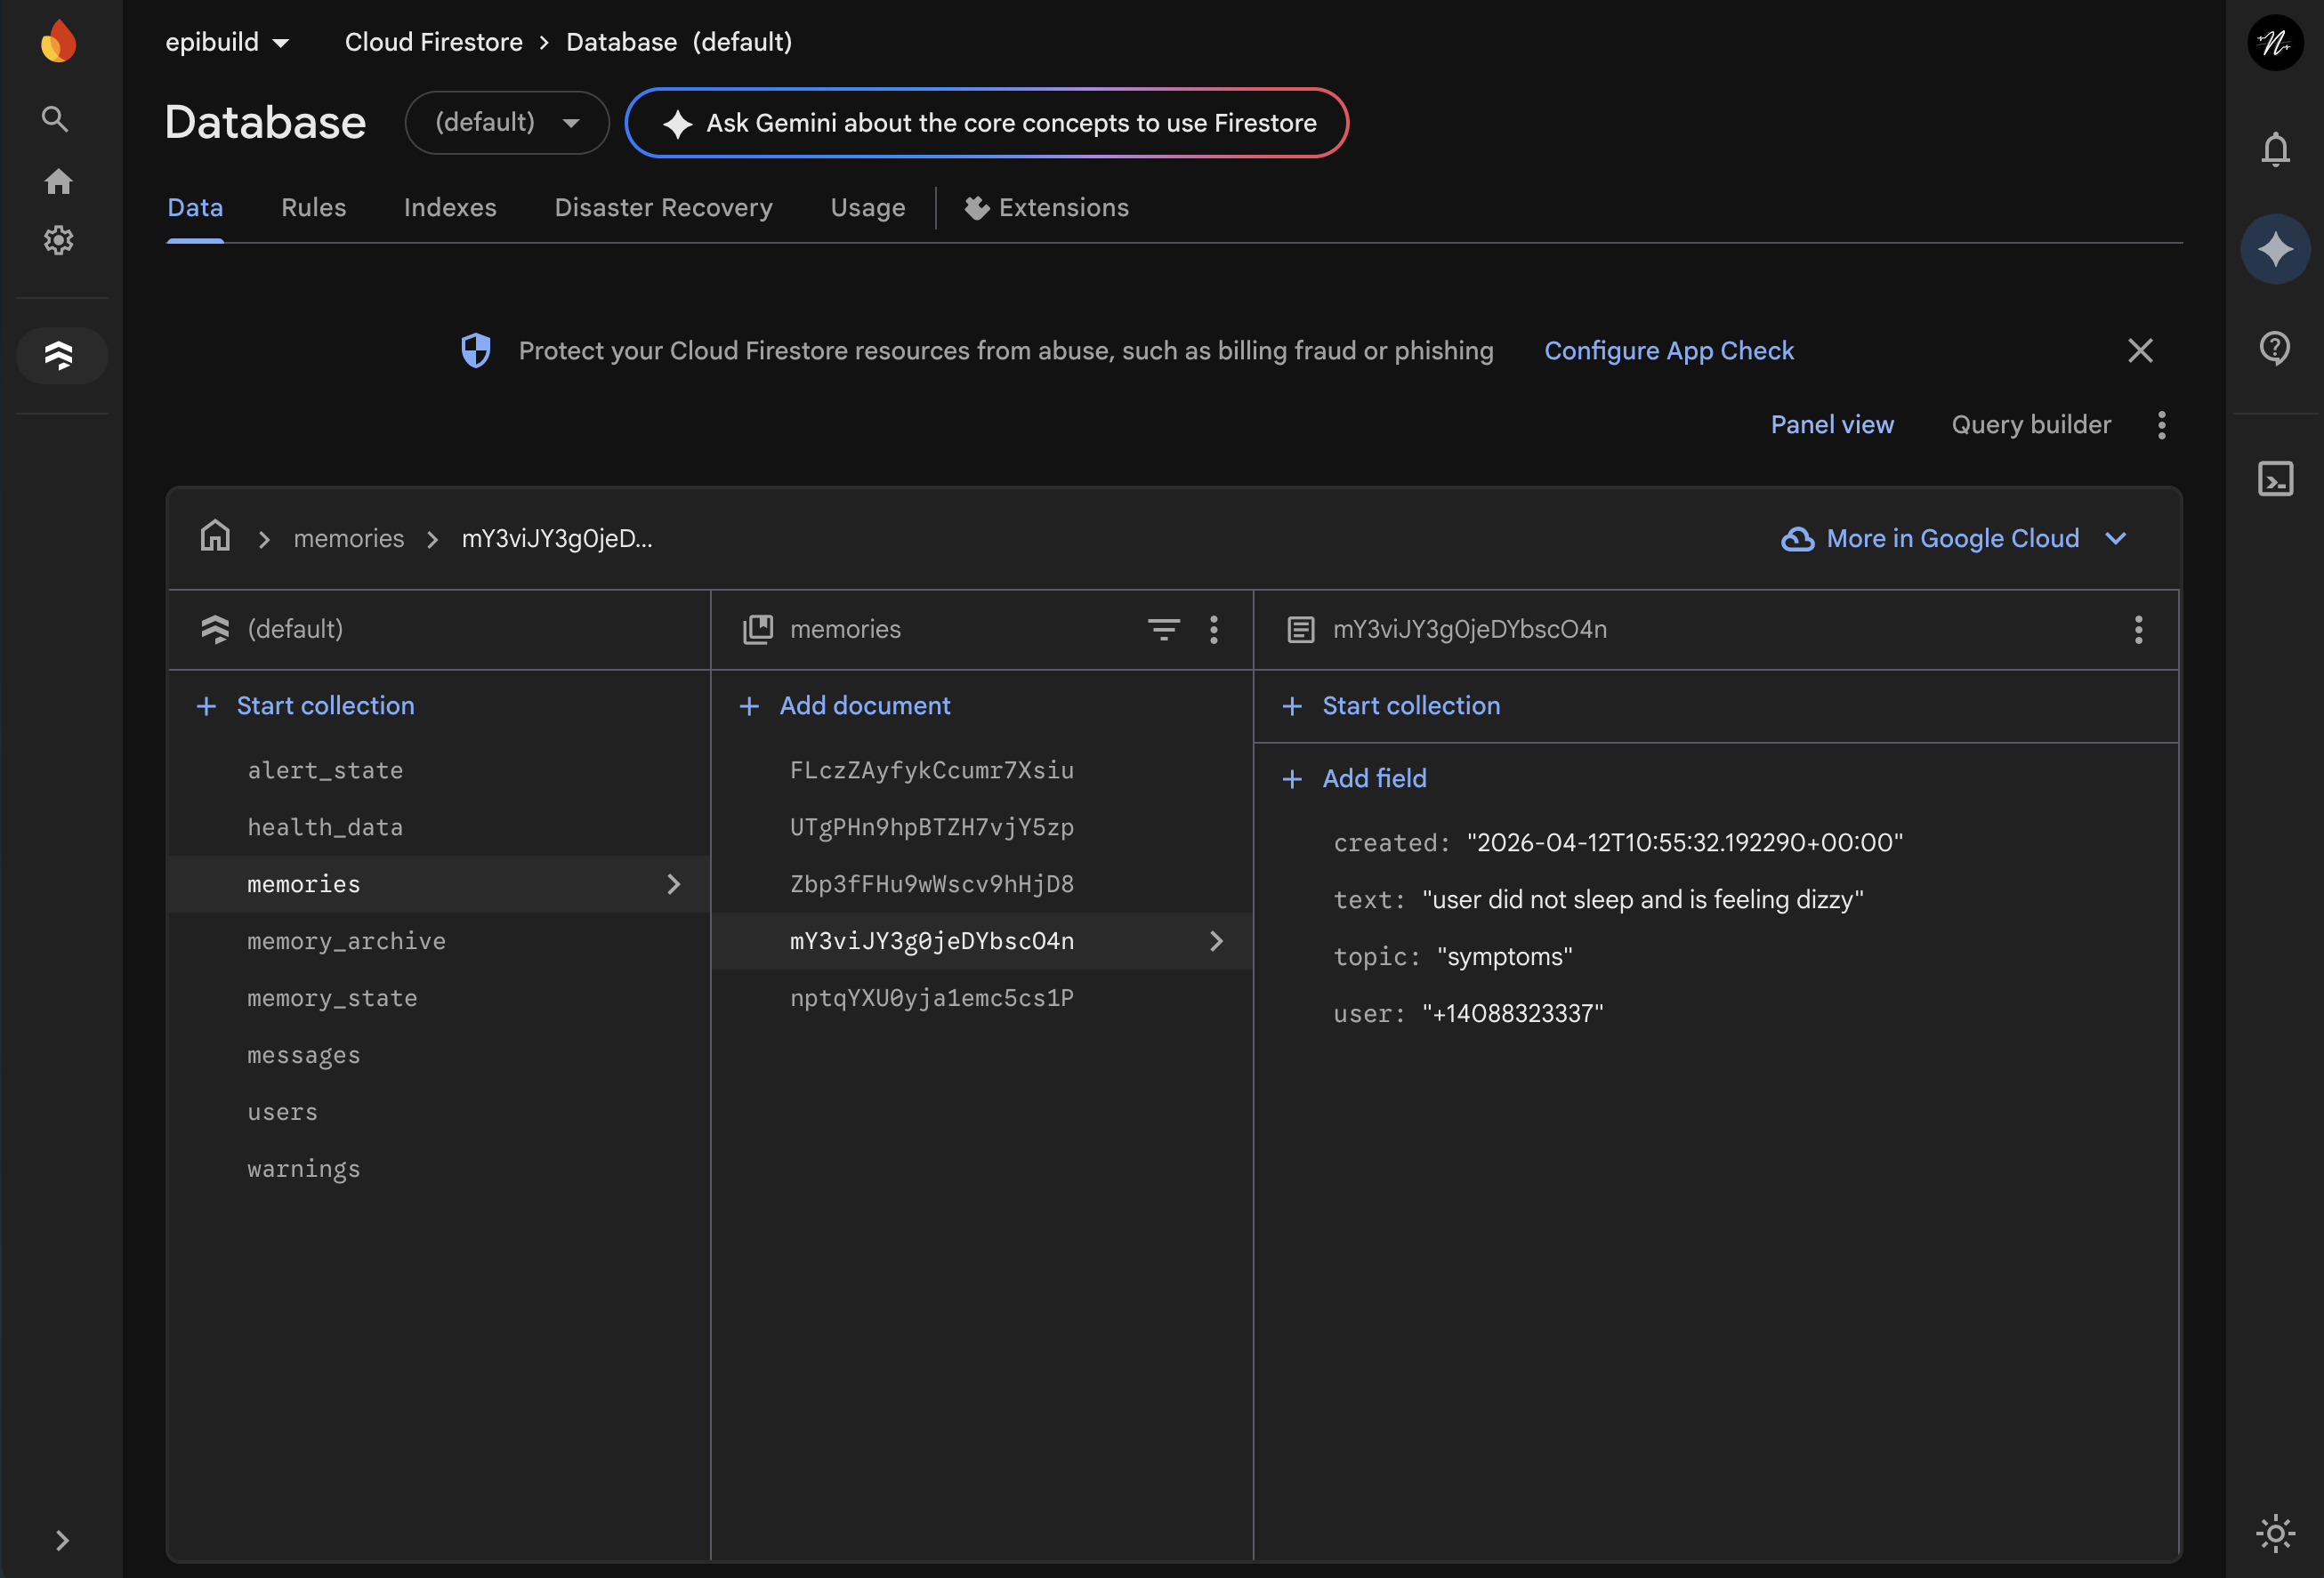2324x1578 pixels.
Task: Open the epibuild project dropdown
Action: tap(227, 42)
